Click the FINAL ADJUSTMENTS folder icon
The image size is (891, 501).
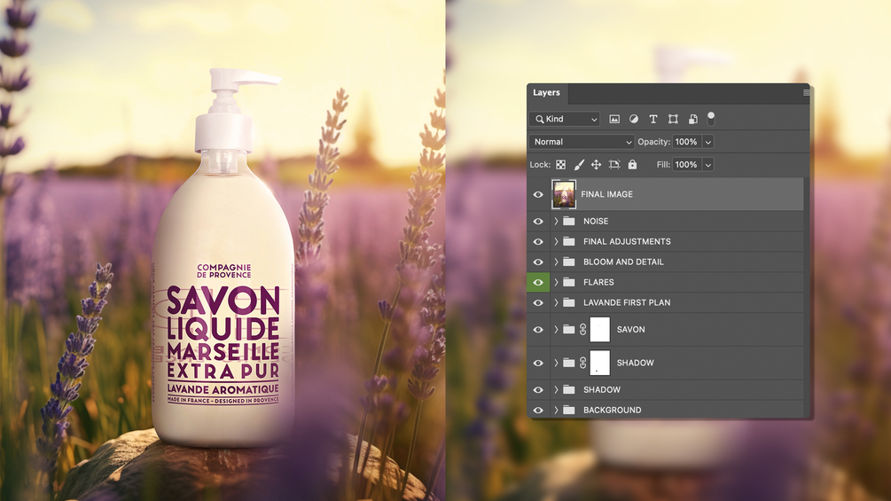pyautogui.click(x=569, y=241)
